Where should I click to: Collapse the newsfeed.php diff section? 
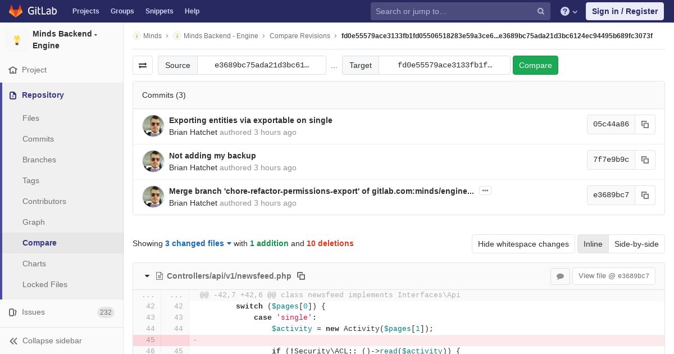point(147,276)
